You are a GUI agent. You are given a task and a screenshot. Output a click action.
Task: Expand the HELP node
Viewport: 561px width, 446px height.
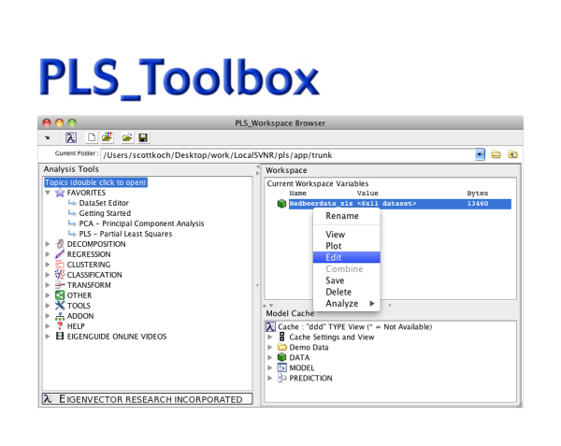(48, 326)
